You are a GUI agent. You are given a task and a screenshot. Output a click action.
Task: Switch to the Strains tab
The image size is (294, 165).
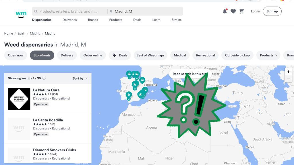point(176,20)
